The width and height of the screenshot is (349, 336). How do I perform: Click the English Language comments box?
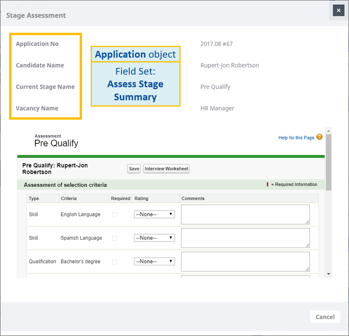click(245, 214)
